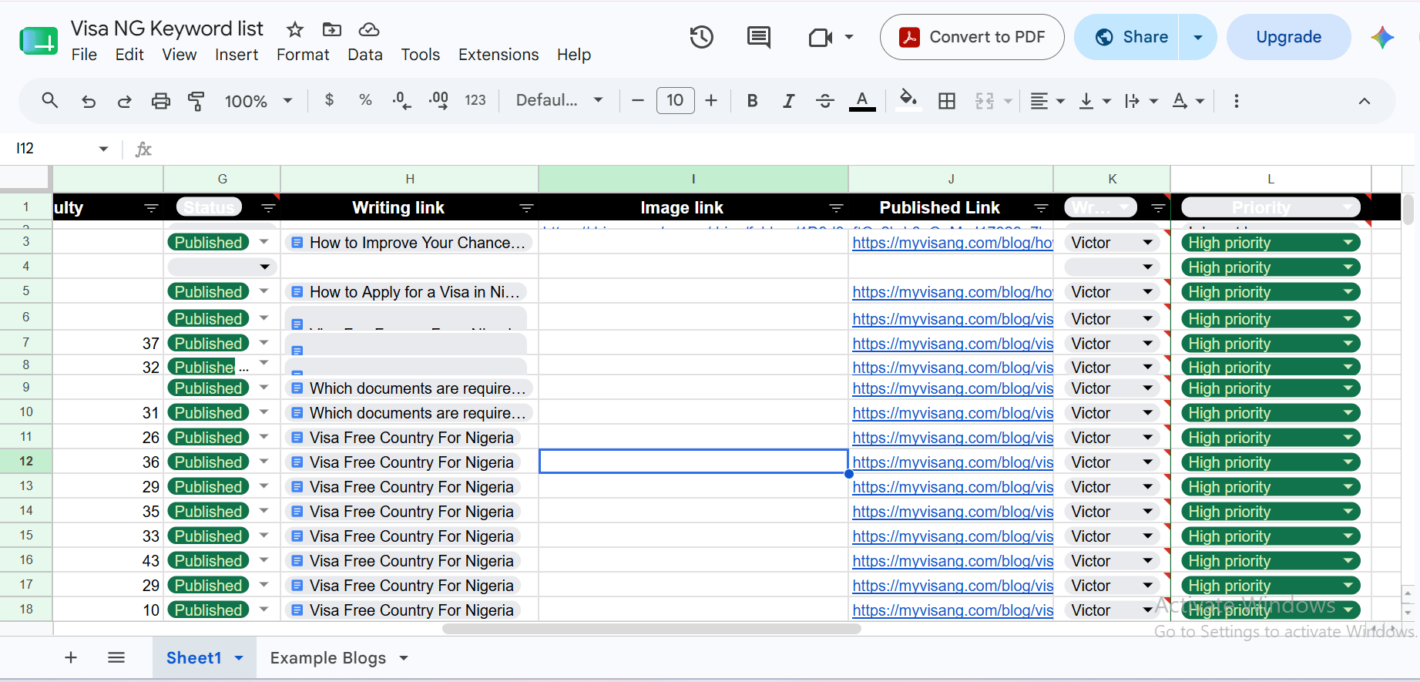
Task: Open the Insert menu
Action: coord(237,55)
